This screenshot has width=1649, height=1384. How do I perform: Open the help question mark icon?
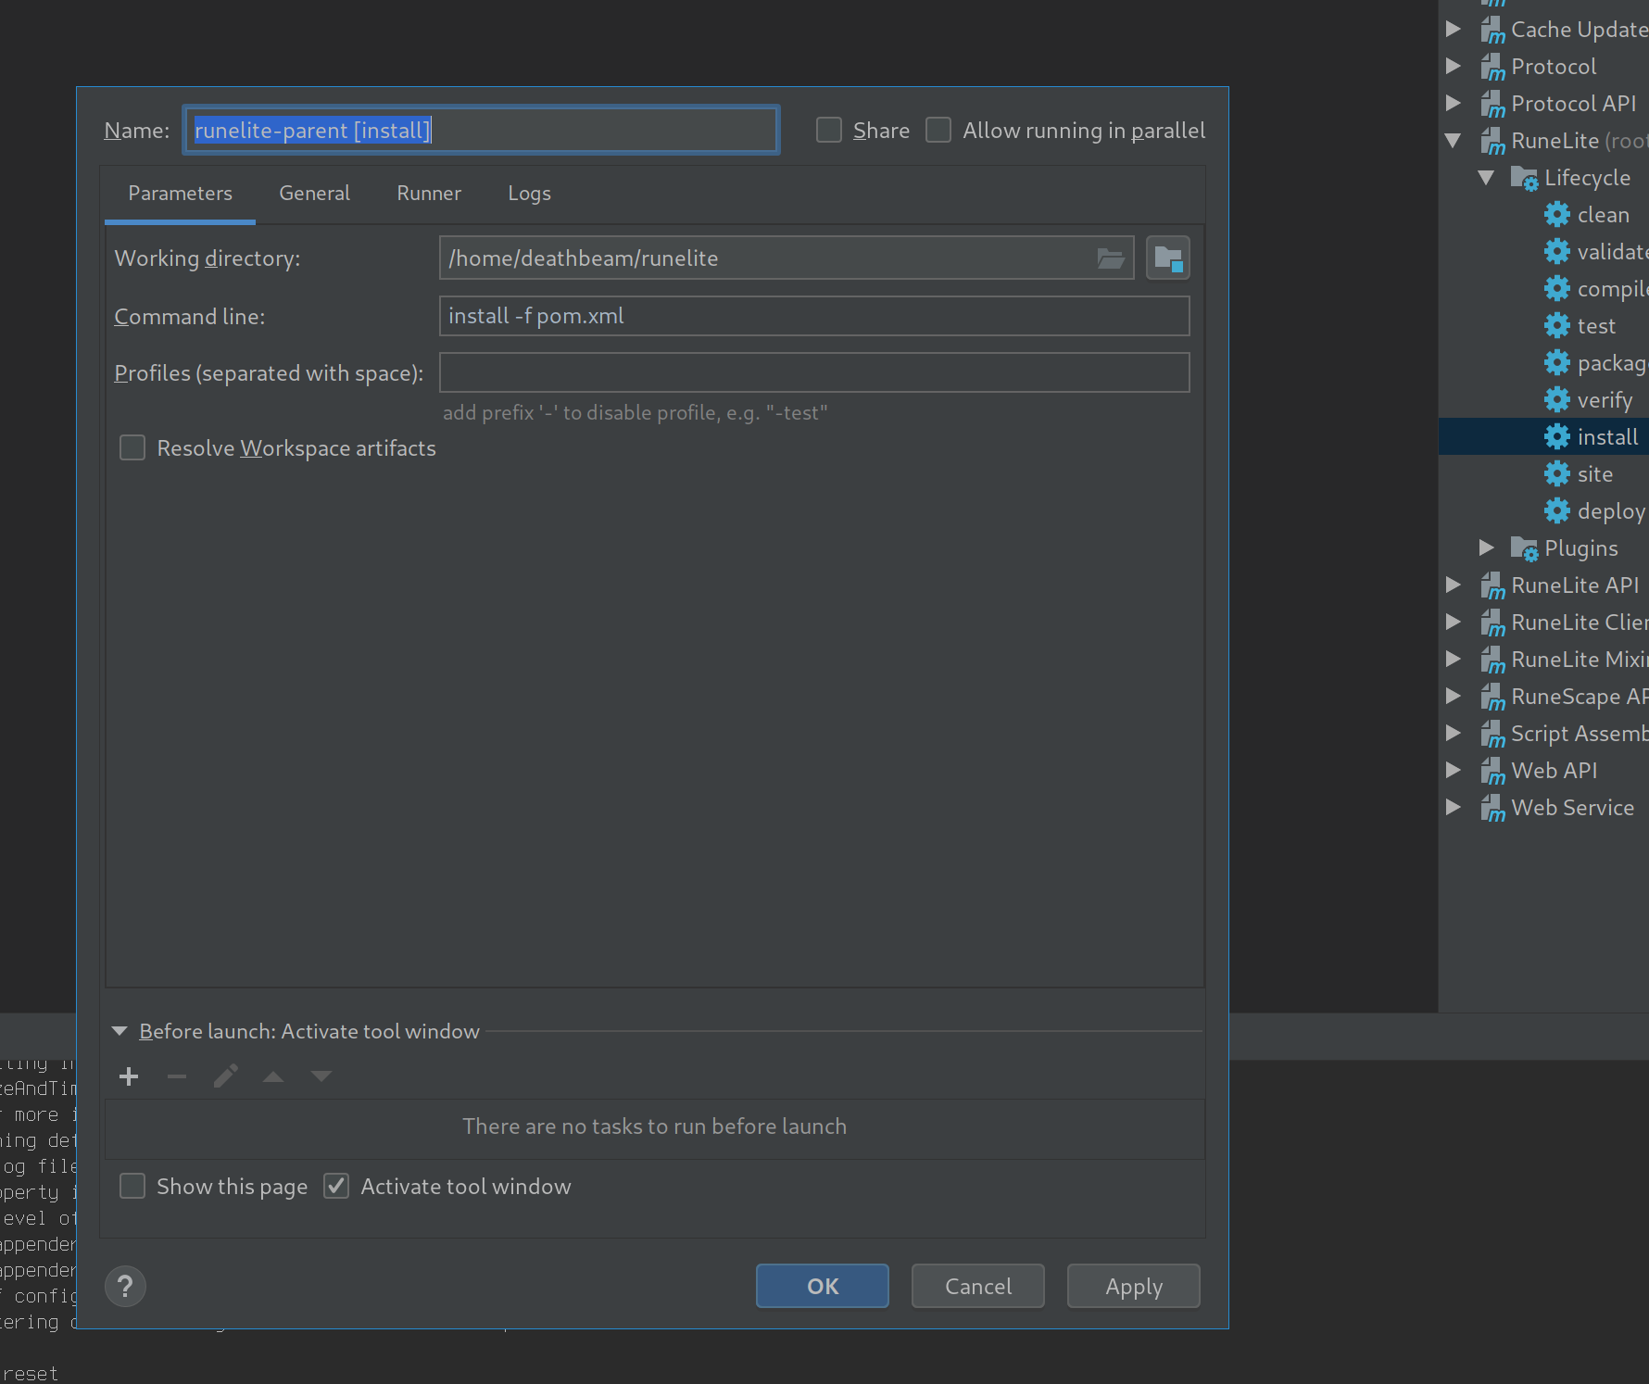[x=125, y=1286]
